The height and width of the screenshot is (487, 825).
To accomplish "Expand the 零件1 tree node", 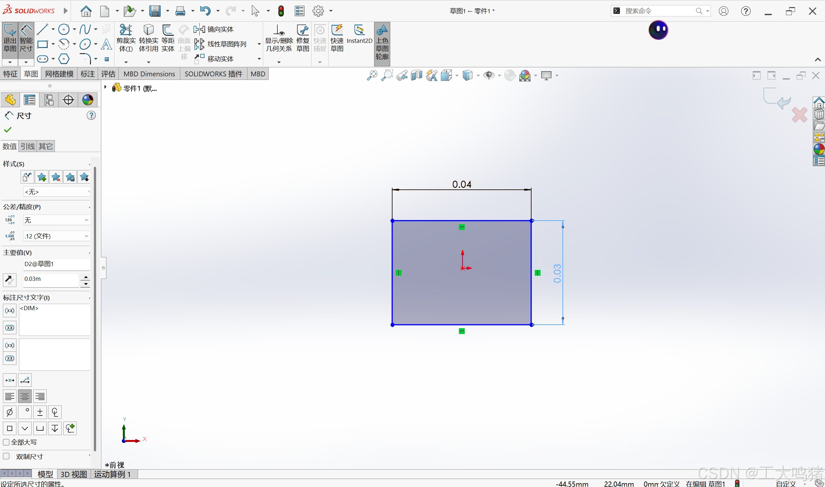I will 105,87.
